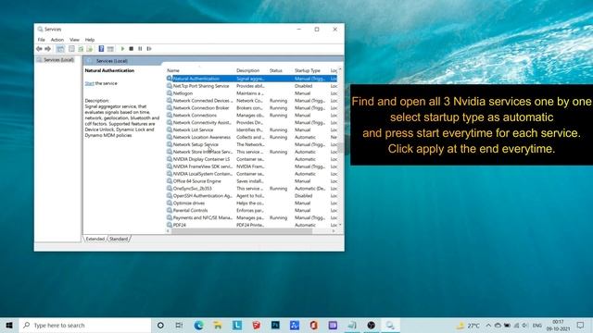This screenshot has height=333, width=593.
Task: Open the Action menu
Action: click(57, 40)
